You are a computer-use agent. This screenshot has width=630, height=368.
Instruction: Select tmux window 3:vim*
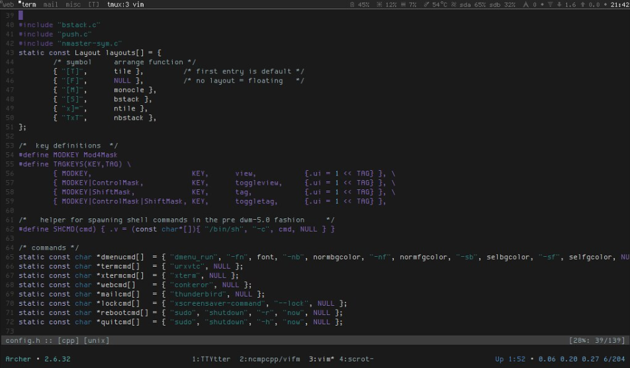(x=322, y=359)
